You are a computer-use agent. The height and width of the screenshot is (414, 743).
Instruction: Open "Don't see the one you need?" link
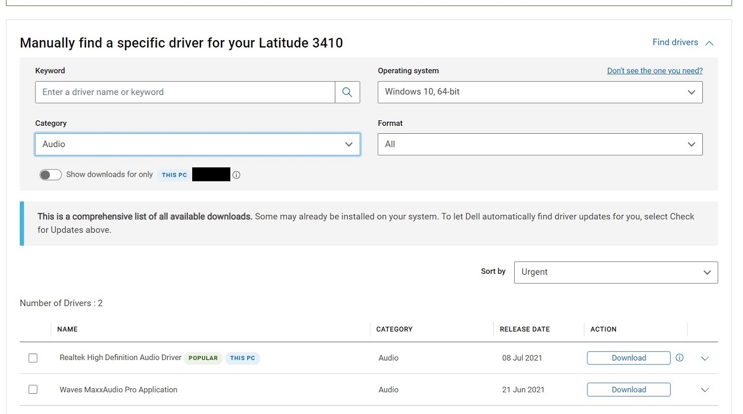pyautogui.click(x=655, y=71)
